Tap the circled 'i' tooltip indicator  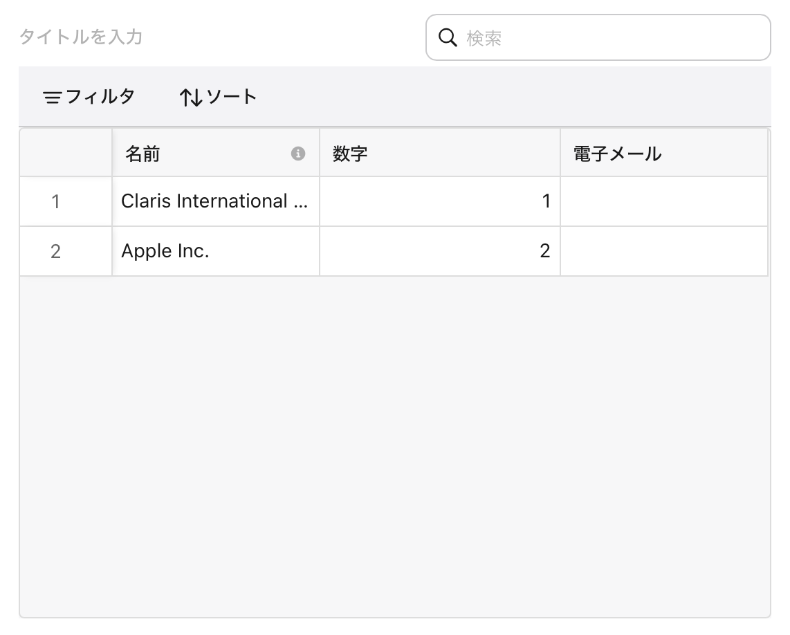(x=298, y=154)
